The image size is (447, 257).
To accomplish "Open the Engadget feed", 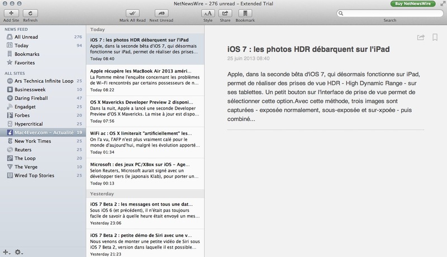I will click(43, 106).
